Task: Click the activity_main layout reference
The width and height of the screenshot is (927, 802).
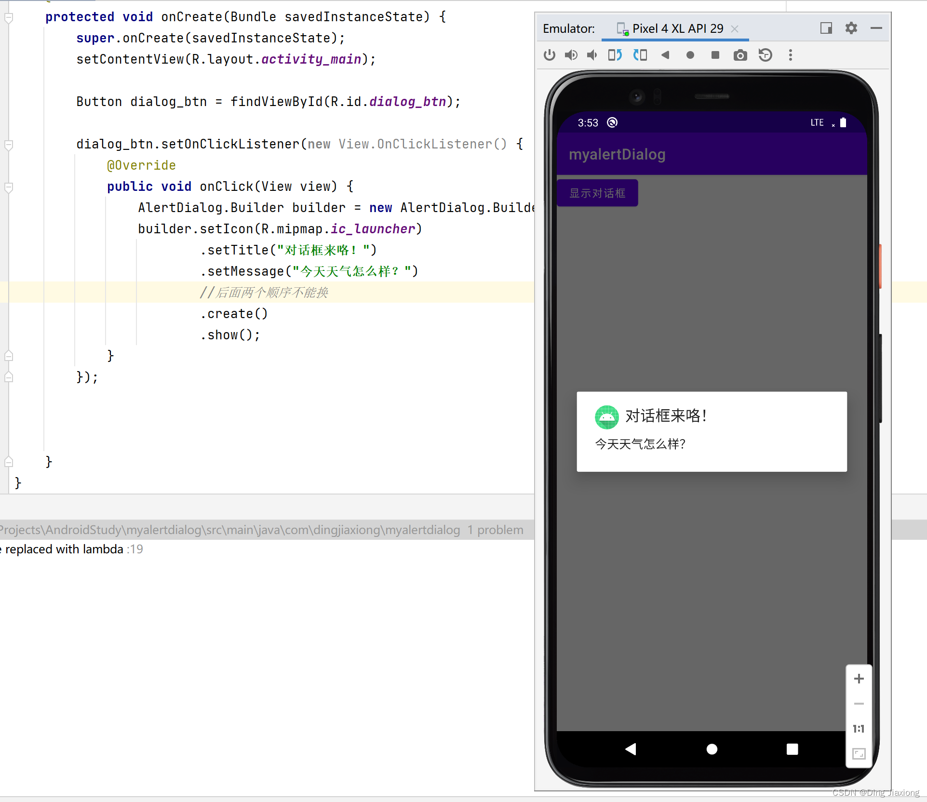Action: (x=311, y=59)
